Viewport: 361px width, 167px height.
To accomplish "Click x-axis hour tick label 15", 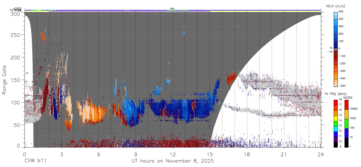I will [x=210, y=154].
